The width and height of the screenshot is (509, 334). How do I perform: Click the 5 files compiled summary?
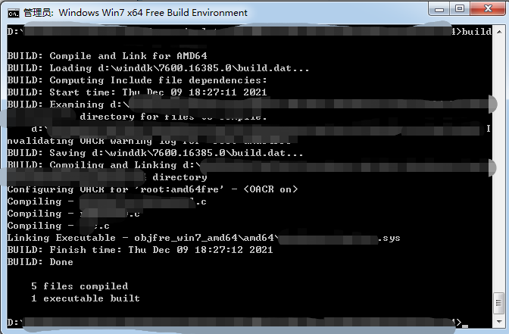[80, 286]
